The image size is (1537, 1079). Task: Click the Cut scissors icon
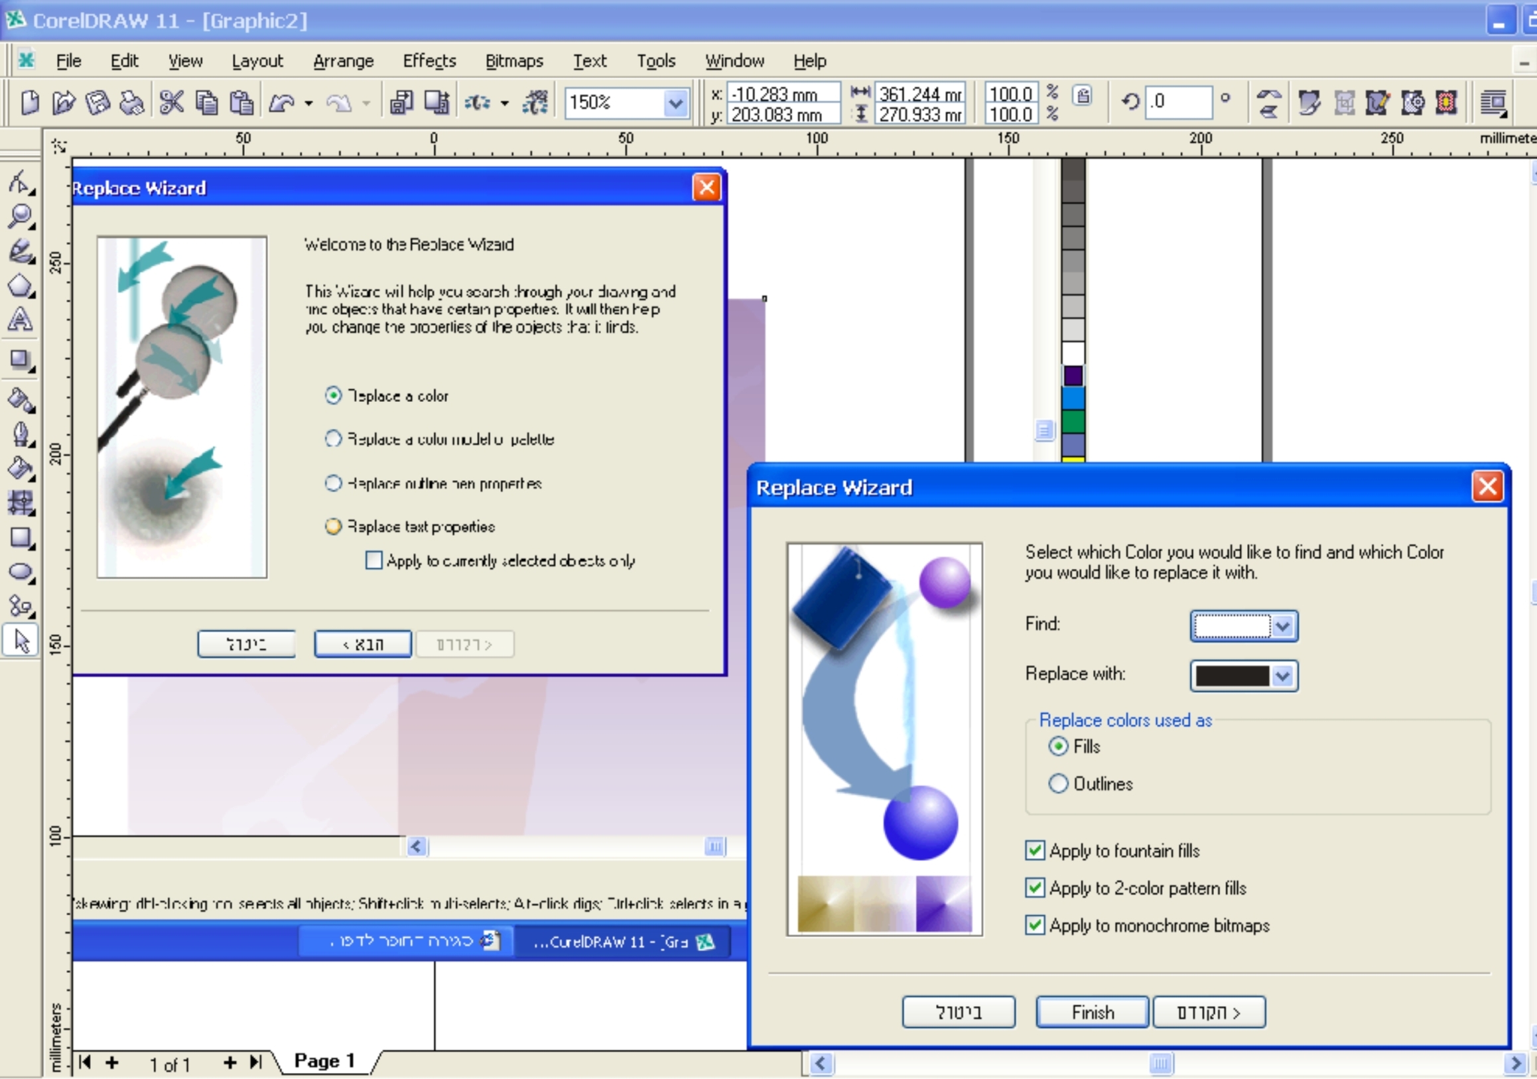(x=171, y=102)
